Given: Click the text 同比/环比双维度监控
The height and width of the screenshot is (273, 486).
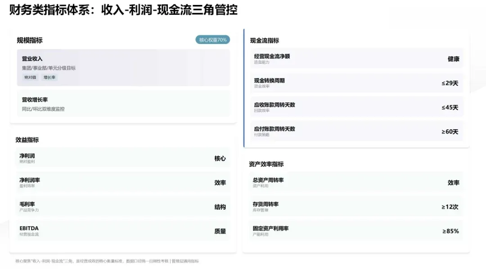Looking at the screenshot, I should [43, 109].
